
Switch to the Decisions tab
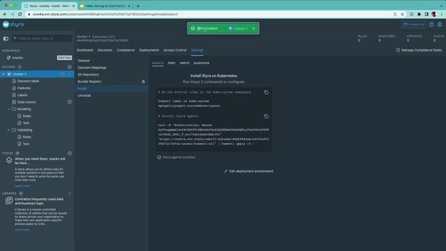pyautogui.click(x=105, y=50)
